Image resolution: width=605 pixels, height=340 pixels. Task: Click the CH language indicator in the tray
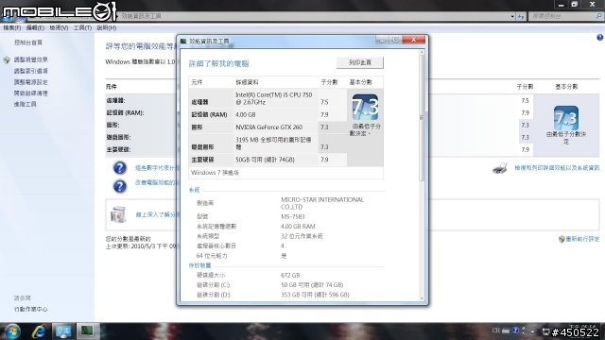495,331
